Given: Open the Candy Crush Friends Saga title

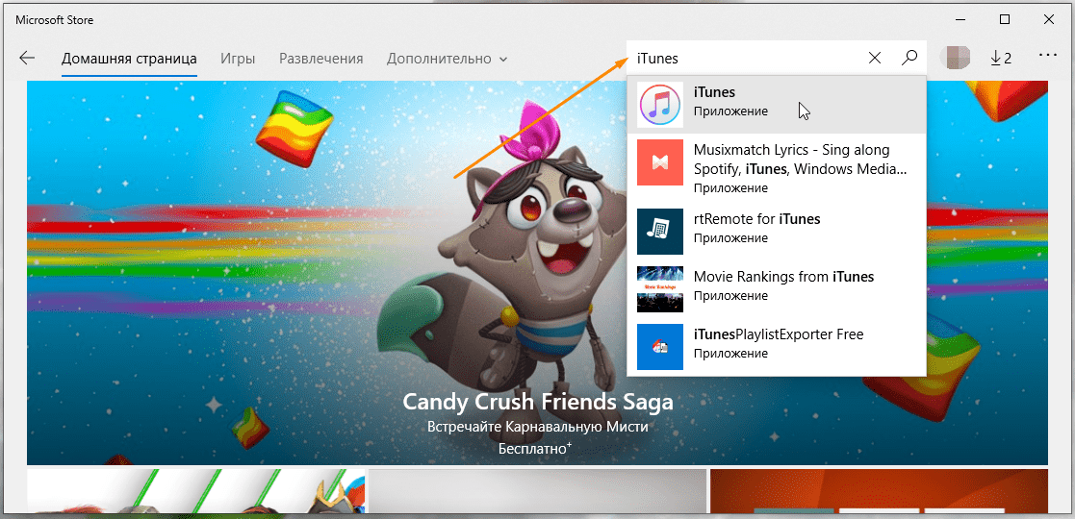Looking at the screenshot, I should (x=537, y=401).
